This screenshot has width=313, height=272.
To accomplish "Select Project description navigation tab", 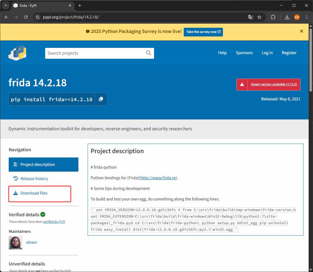I will [44, 165].
